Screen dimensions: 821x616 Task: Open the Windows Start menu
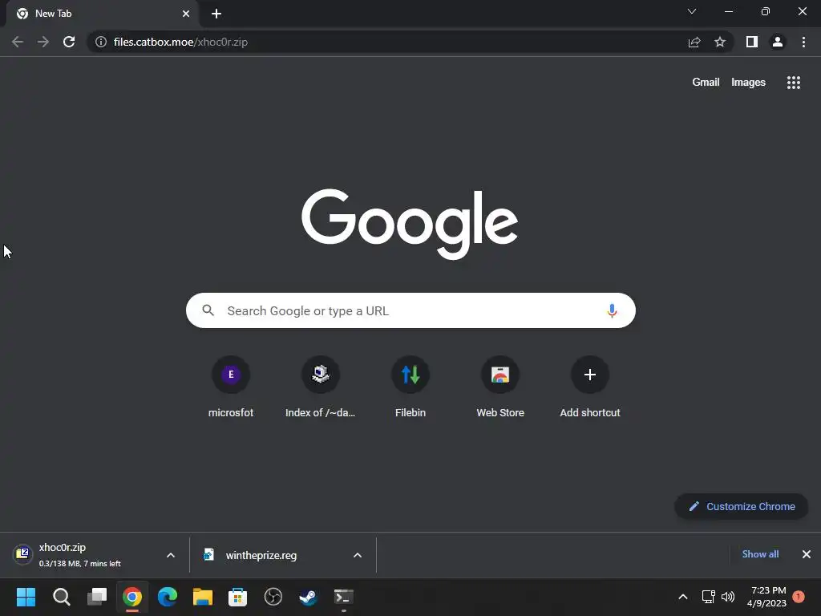click(26, 597)
